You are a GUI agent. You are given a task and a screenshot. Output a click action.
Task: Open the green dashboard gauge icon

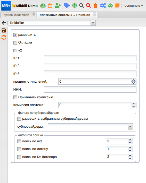[x=43, y=6]
